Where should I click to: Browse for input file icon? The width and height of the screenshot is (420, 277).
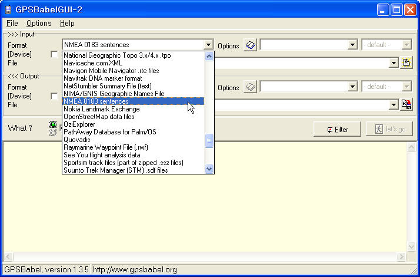coord(406,63)
